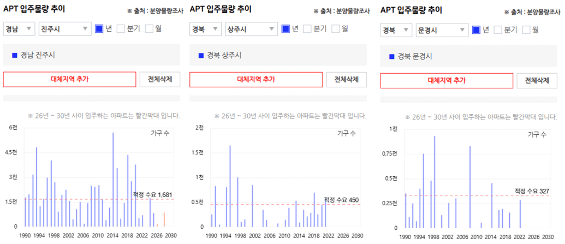Open the 진주시 city dropdown
The height and width of the screenshot is (244, 565).
(x=65, y=29)
